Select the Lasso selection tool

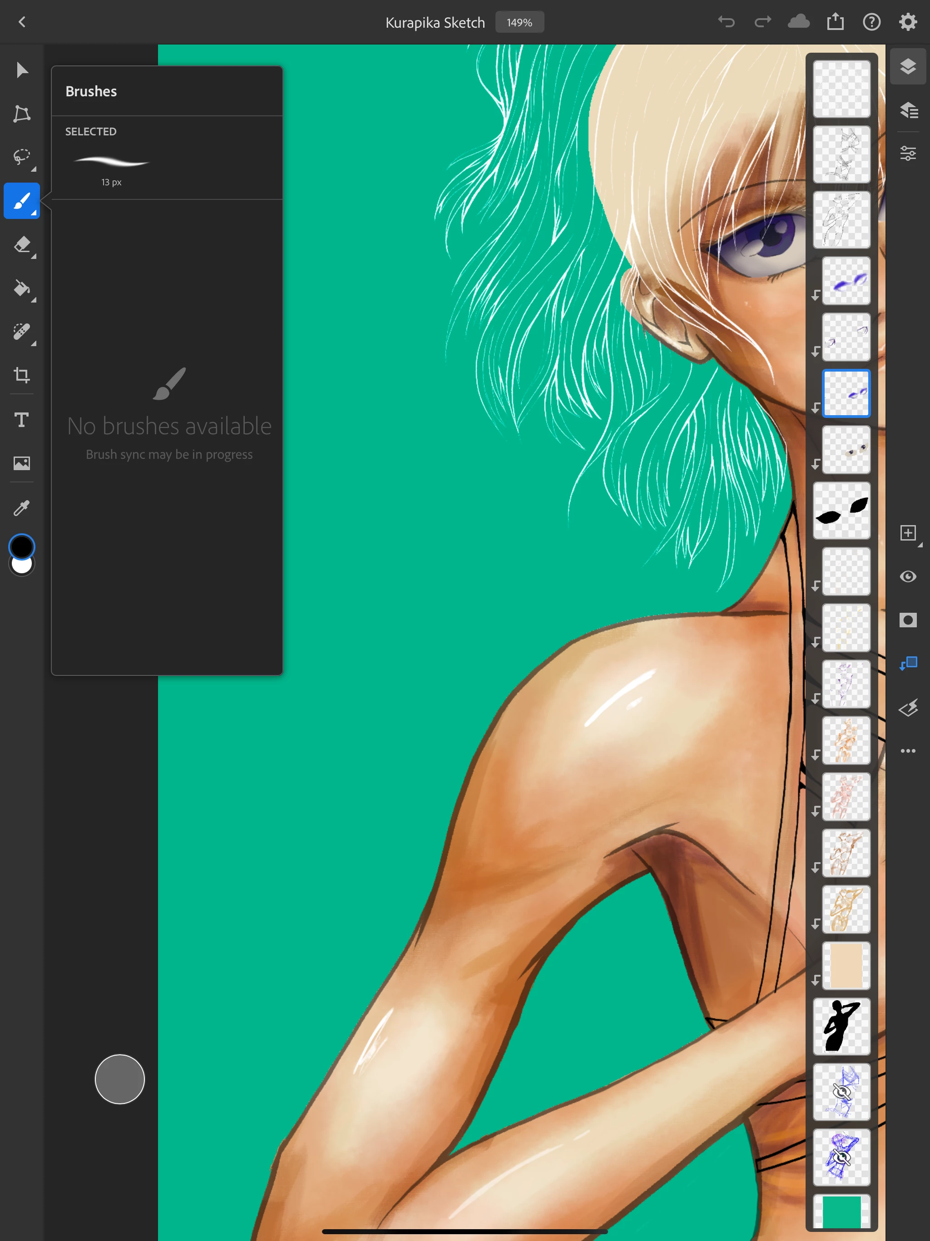point(22,157)
